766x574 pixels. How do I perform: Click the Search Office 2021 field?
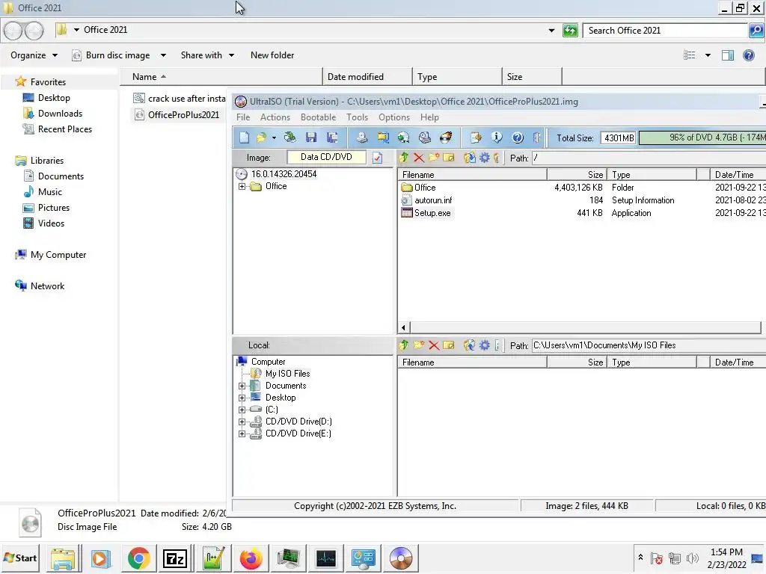(x=667, y=30)
